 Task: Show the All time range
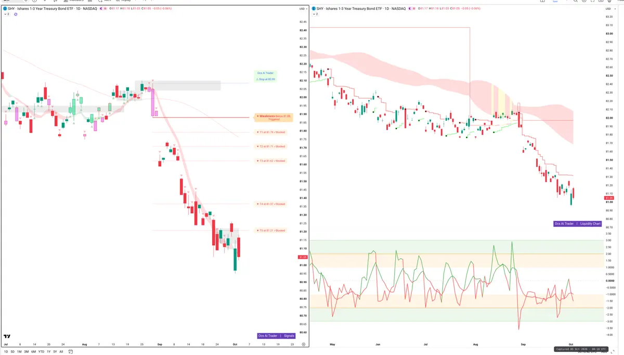point(61,351)
